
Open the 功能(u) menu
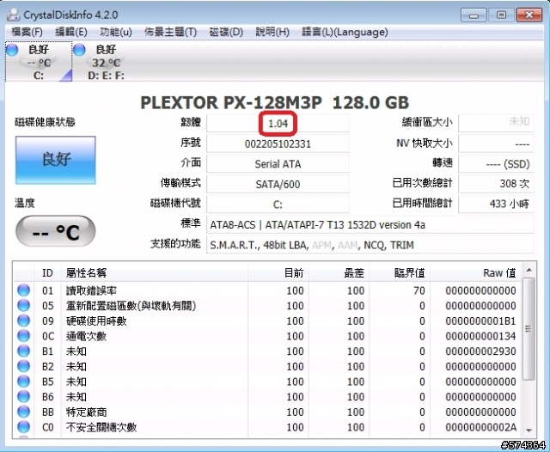click(x=116, y=32)
